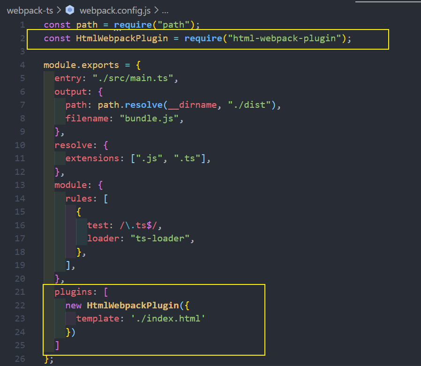Click new HtmlWebpackPlugin call on line 22
421x366 pixels.
click(x=127, y=306)
